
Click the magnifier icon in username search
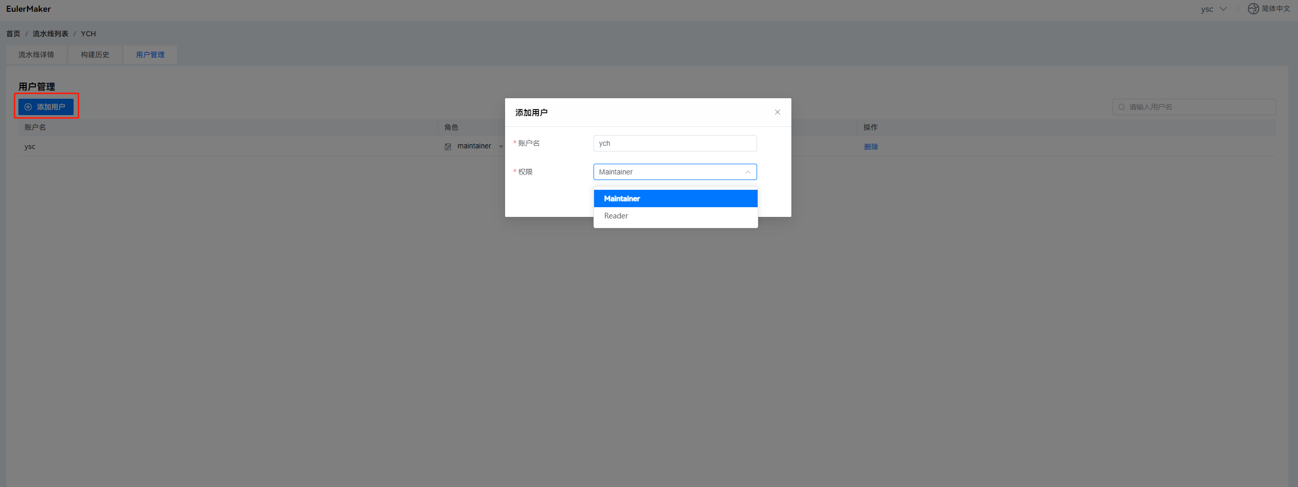coord(1122,107)
